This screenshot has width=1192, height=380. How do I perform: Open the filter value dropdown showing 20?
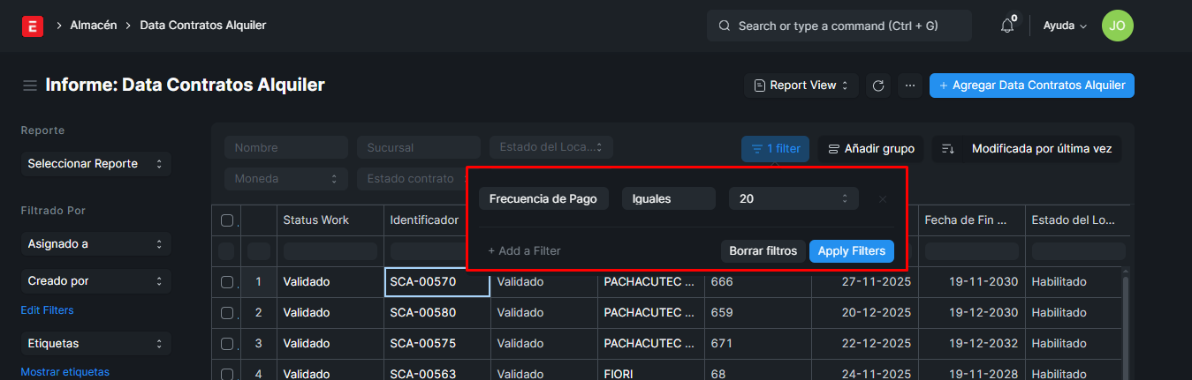pyautogui.click(x=793, y=199)
